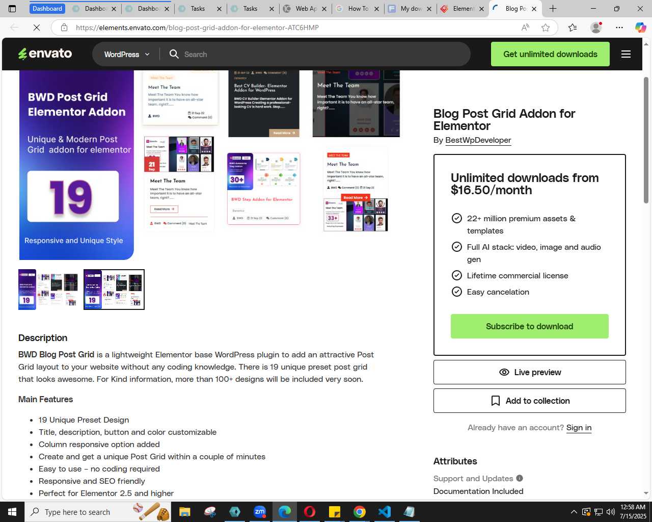Click the 'Blog Post Grid Addon for Elementor' title
This screenshot has width=652, height=522.
coord(504,120)
